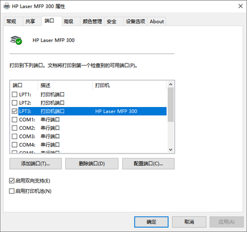Select the COM2: port label

click(x=27, y=128)
